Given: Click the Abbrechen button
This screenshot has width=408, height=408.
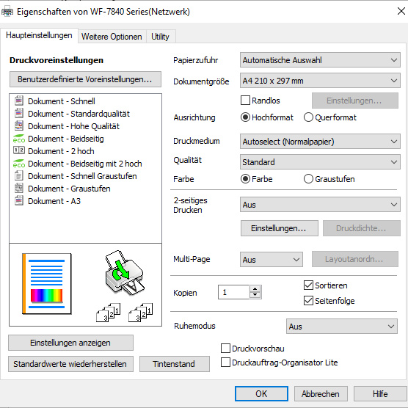Looking at the screenshot, I should (321, 393).
